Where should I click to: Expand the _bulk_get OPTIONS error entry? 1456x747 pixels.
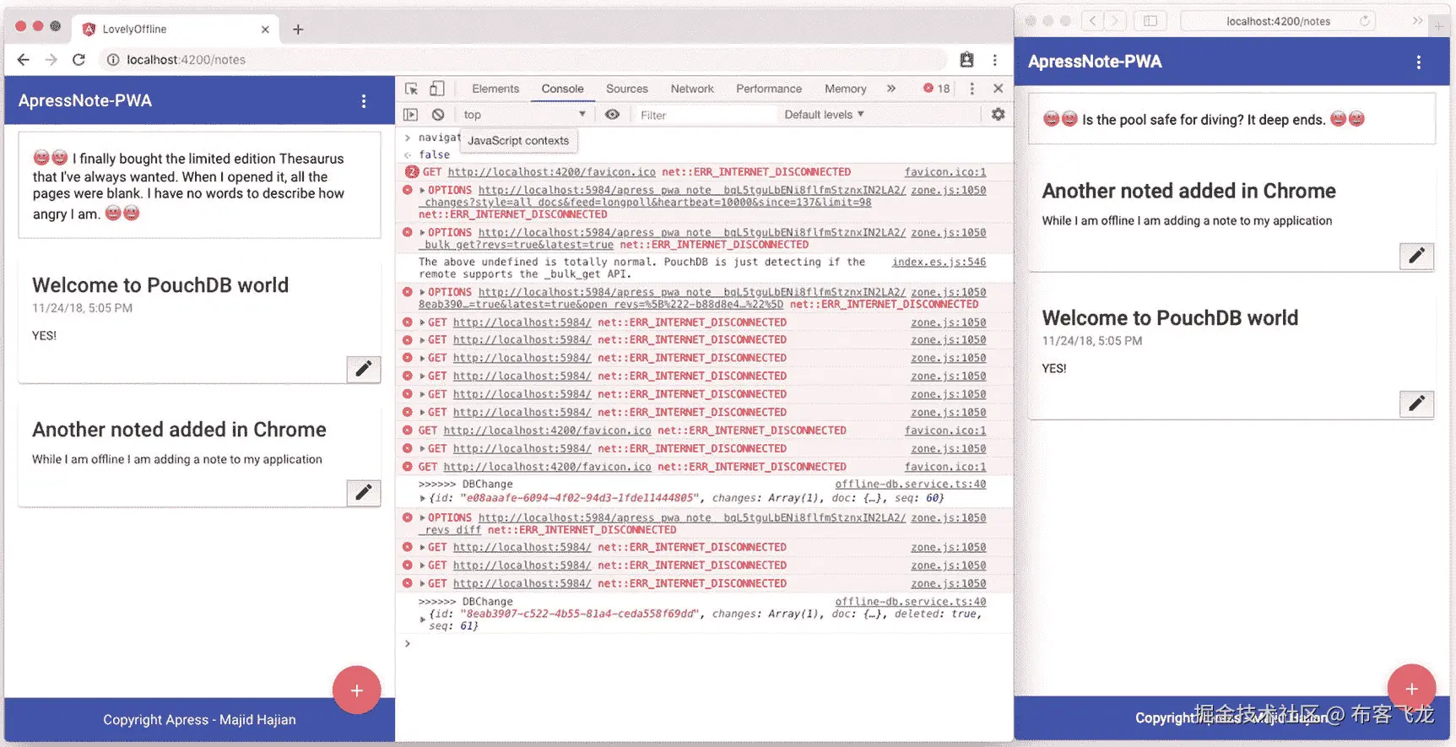[x=422, y=233]
